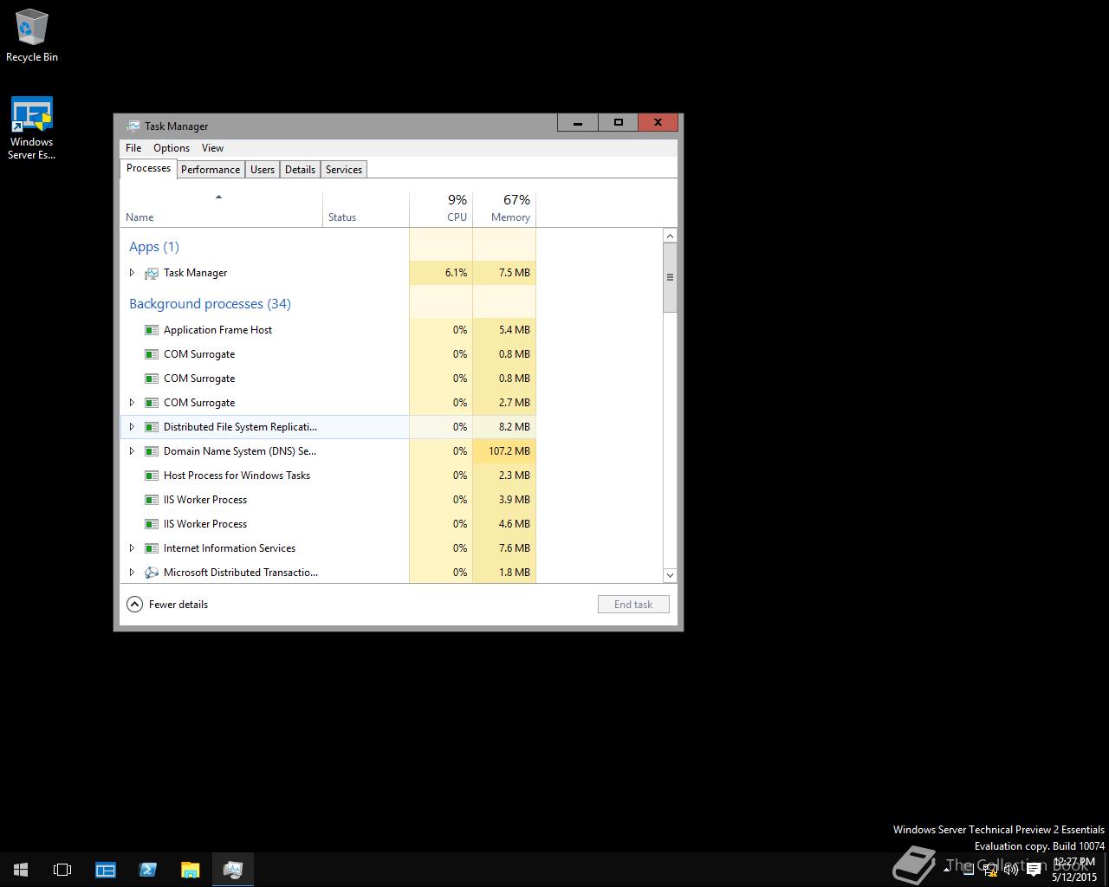Click the Host Process for Windows Tasks icon
Viewport: 1109px width, 887px height.
coord(152,476)
